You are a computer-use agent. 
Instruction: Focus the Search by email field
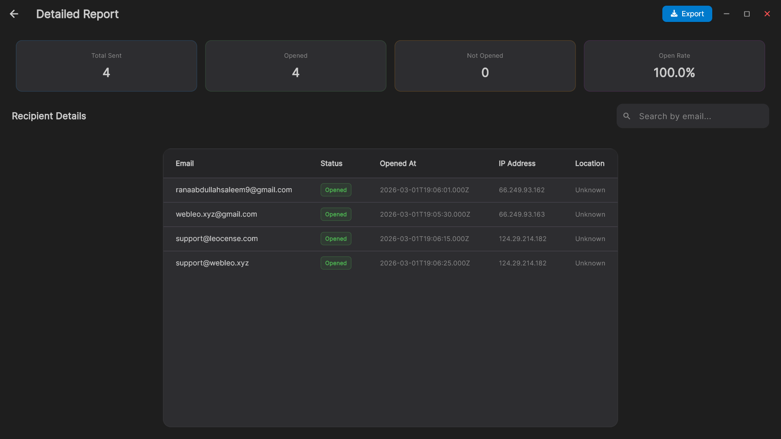[693, 116]
